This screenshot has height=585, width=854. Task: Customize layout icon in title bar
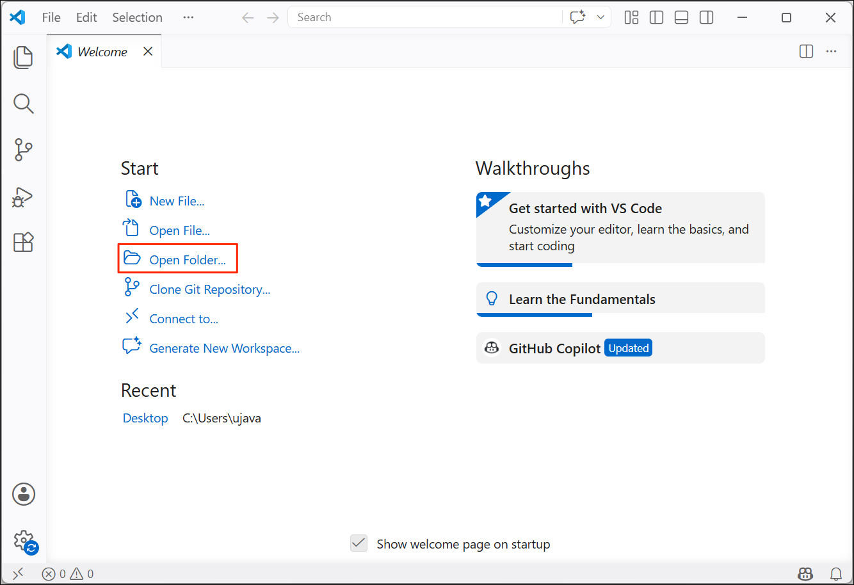(632, 17)
